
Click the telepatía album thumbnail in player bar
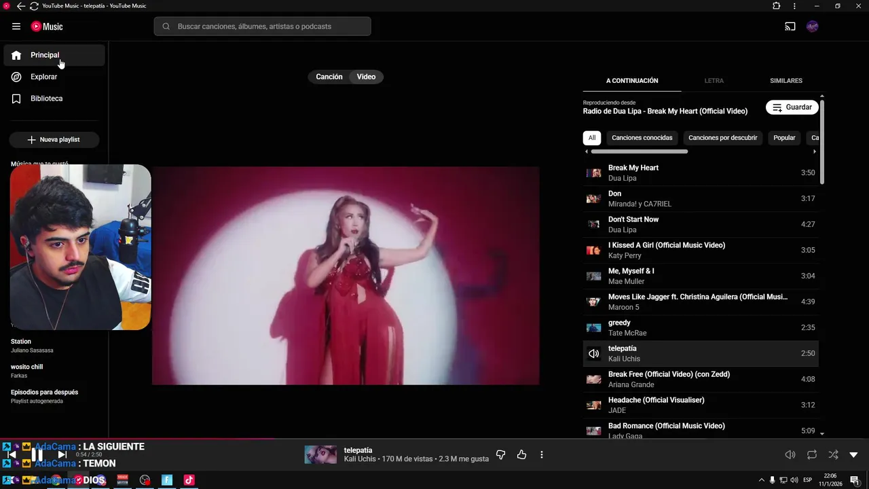320,454
